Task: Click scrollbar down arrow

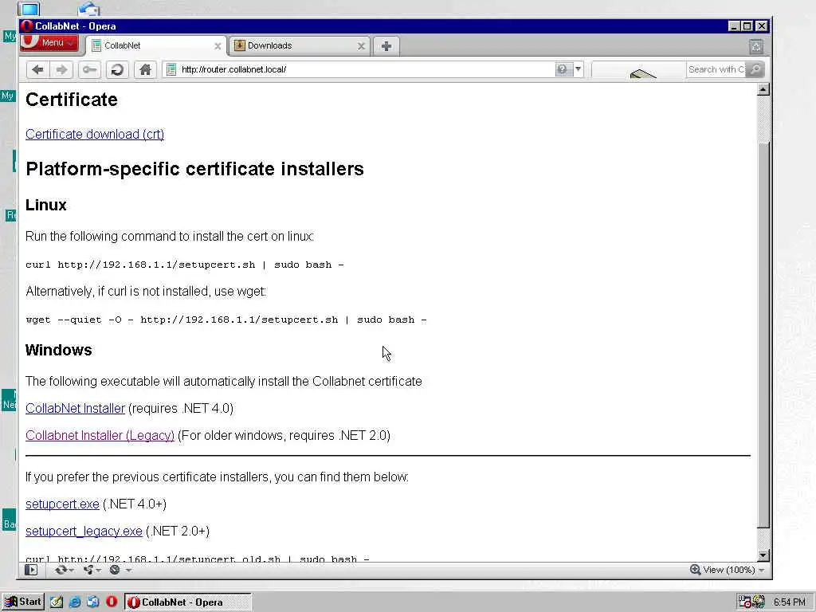Action: (763, 555)
